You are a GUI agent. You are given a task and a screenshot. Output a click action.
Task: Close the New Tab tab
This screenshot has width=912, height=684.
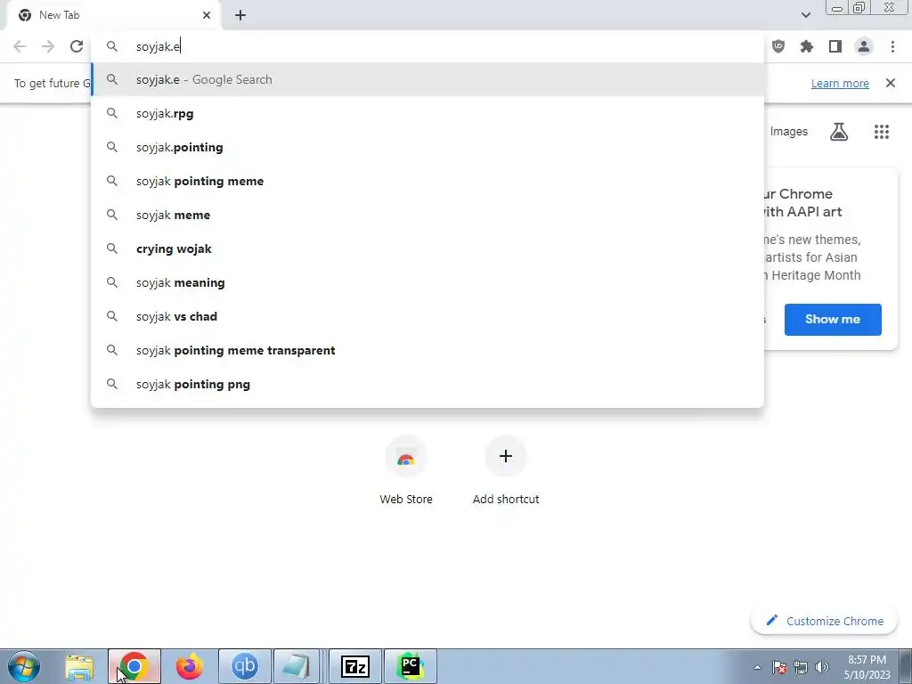click(207, 15)
